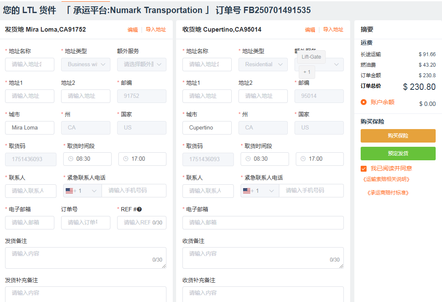Screen dimensions: 442x302
Task: Click the origin 发货备注 textarea
Action: click(86, 258)
